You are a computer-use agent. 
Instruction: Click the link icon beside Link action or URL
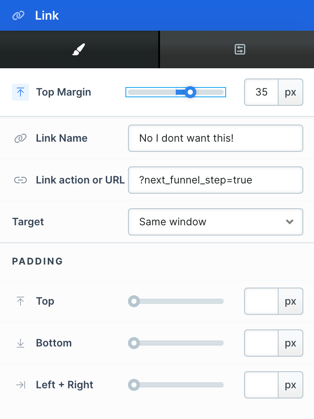point(20,180)
